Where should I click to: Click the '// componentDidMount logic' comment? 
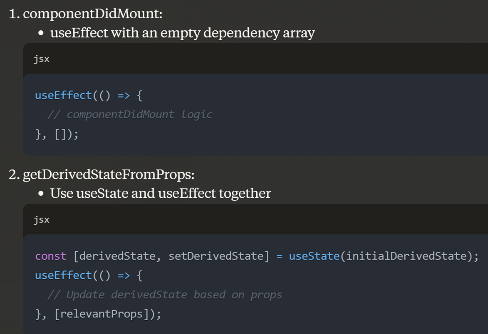(130, 114)
